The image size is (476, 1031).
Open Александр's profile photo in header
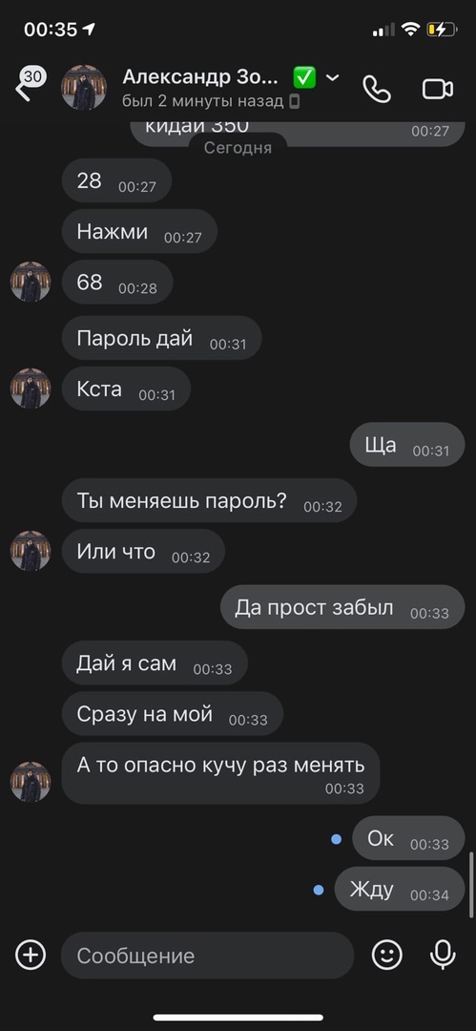click(x=84, y=87)
